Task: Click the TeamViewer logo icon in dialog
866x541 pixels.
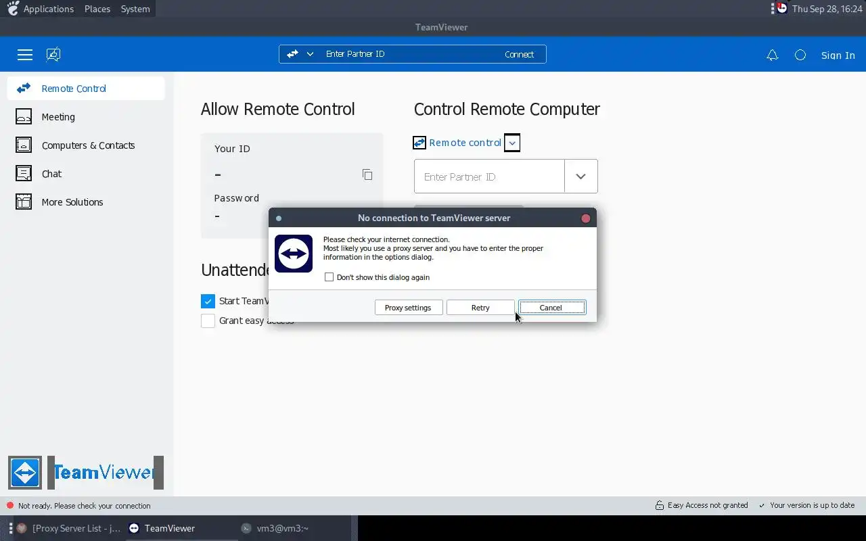Action: 294,254
